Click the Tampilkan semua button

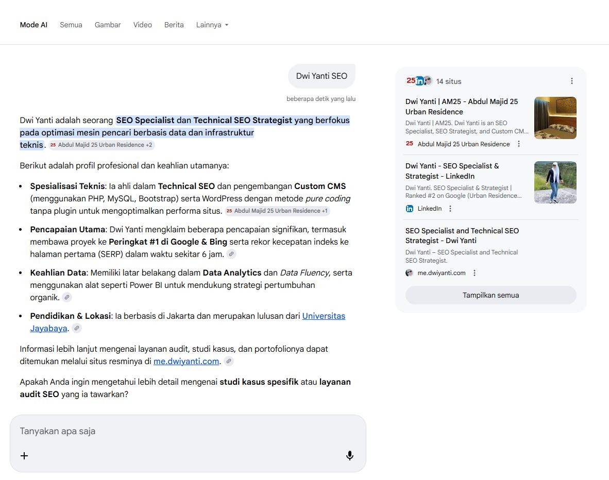tap(490, 295)
